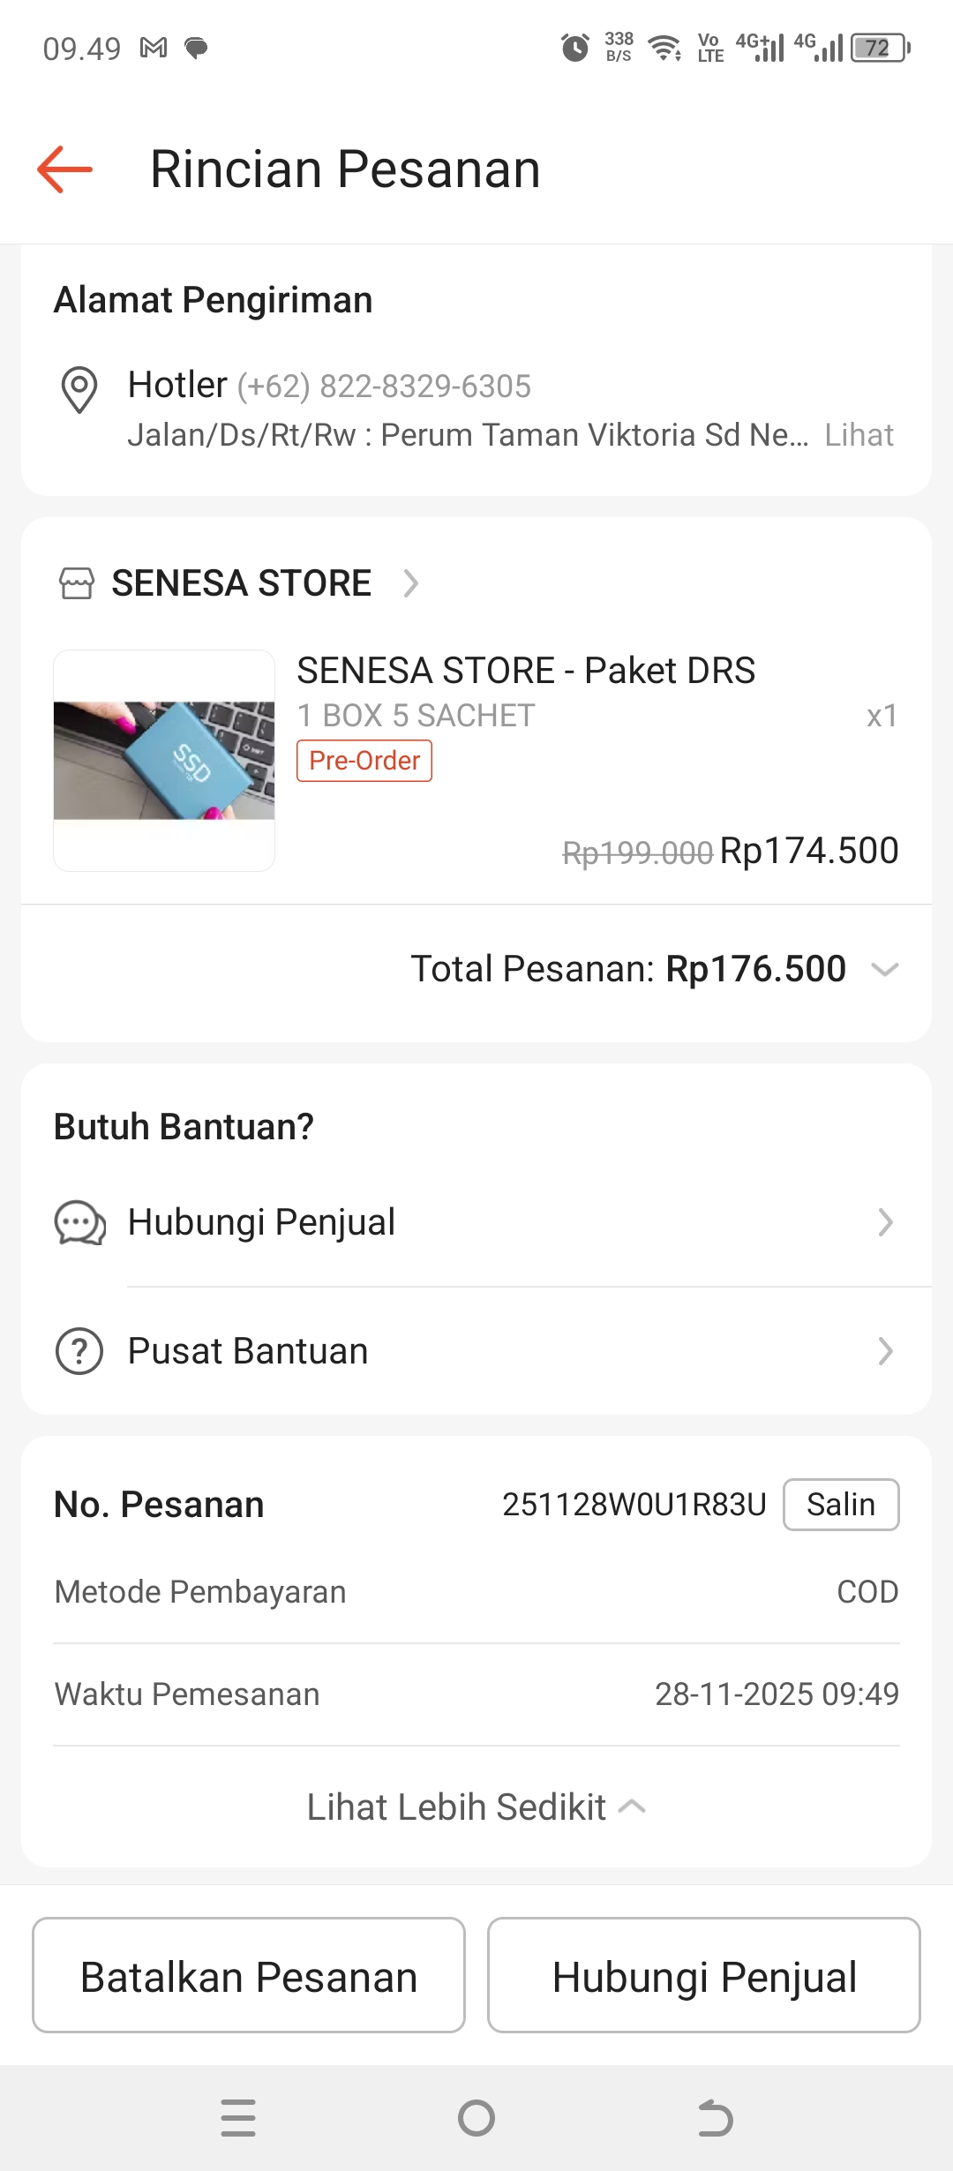Copy order number with Salin button
Image resolution: width=953 pixels, height=2171 pixels.
840,1505
